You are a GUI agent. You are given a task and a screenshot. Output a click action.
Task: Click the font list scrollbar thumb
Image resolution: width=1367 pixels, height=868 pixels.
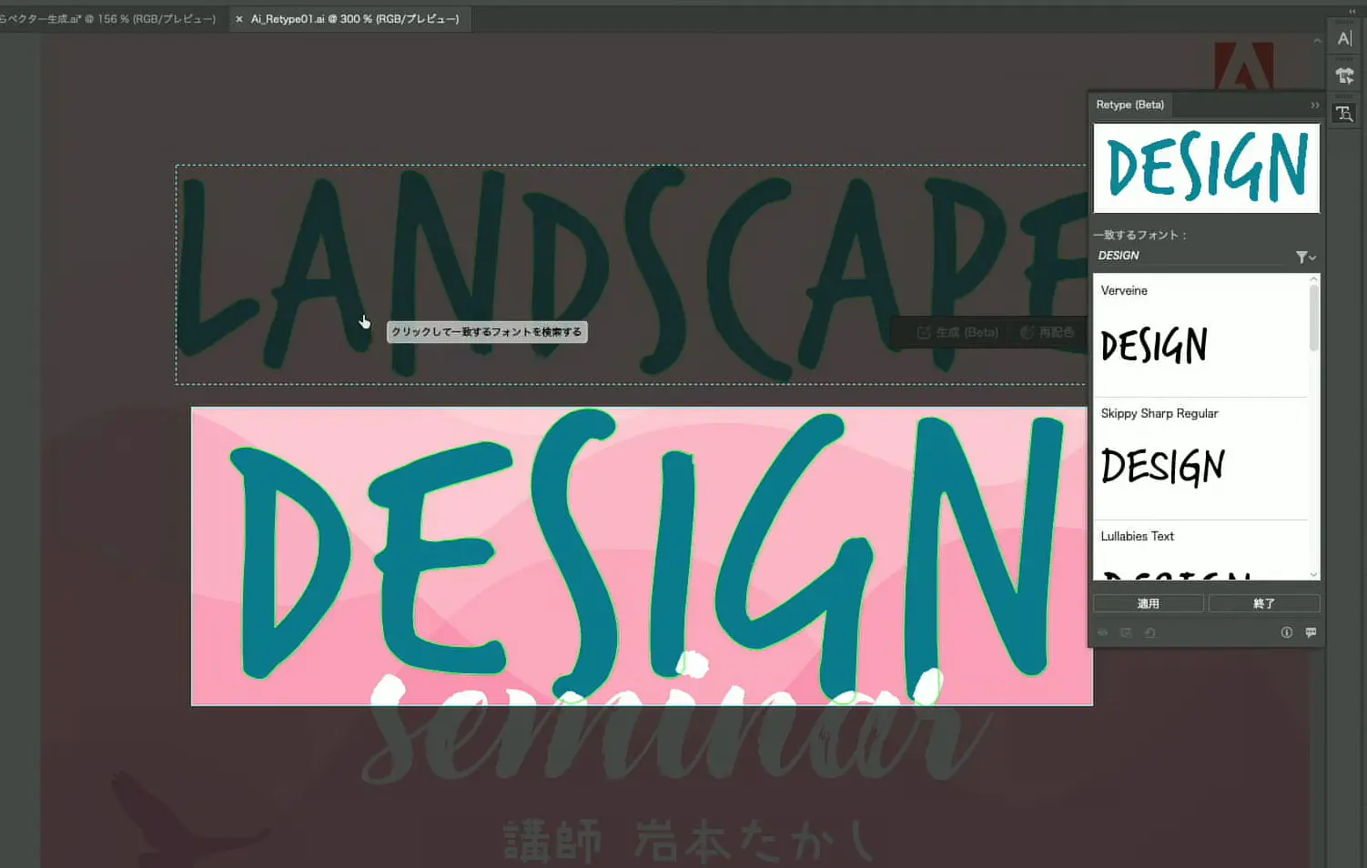click(x=1313, y=318)
